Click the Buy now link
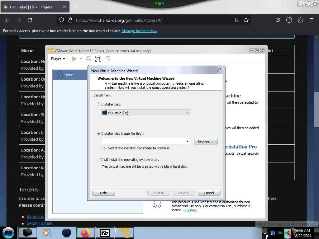The height and width of the screenshot is (239, 319). tap(190, 210)
